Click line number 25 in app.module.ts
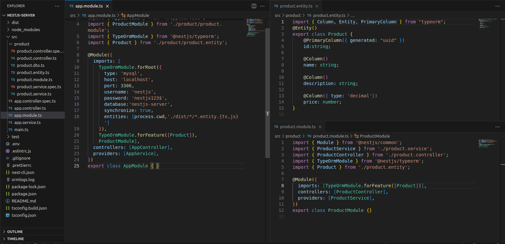The image size is (505, 244). [x=76, y=166]
